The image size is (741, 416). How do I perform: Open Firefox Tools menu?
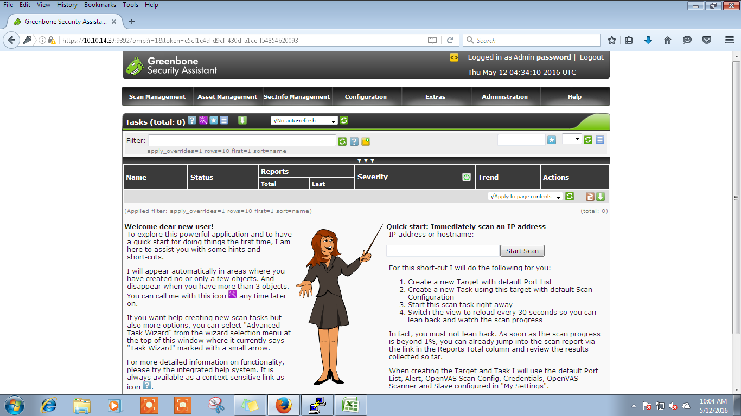(130, 5)
